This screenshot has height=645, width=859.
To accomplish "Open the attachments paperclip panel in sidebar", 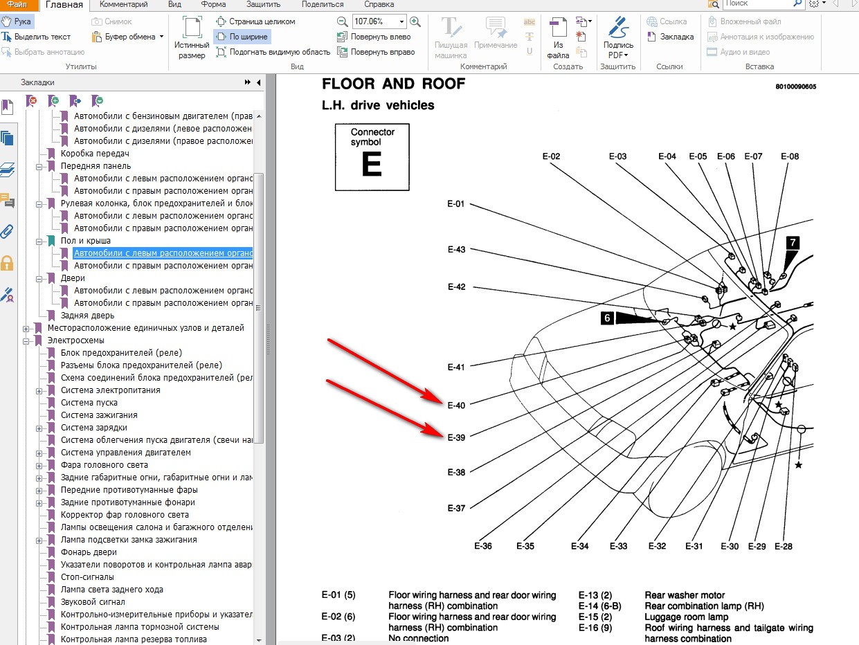I will (8, 231).
